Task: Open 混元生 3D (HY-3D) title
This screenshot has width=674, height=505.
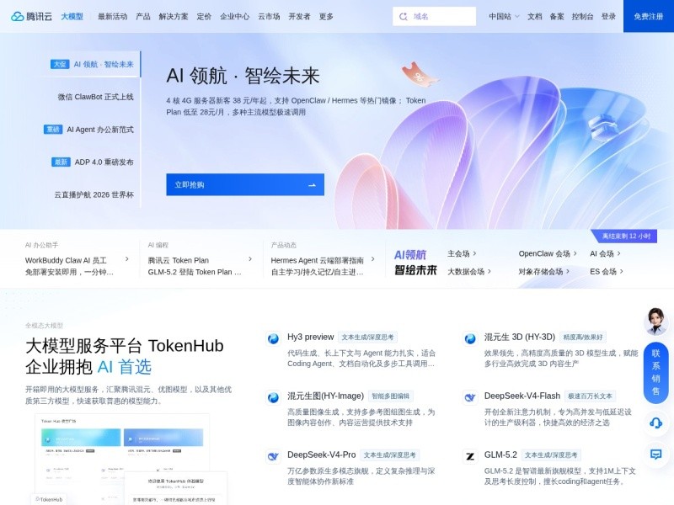Action: 520,338
